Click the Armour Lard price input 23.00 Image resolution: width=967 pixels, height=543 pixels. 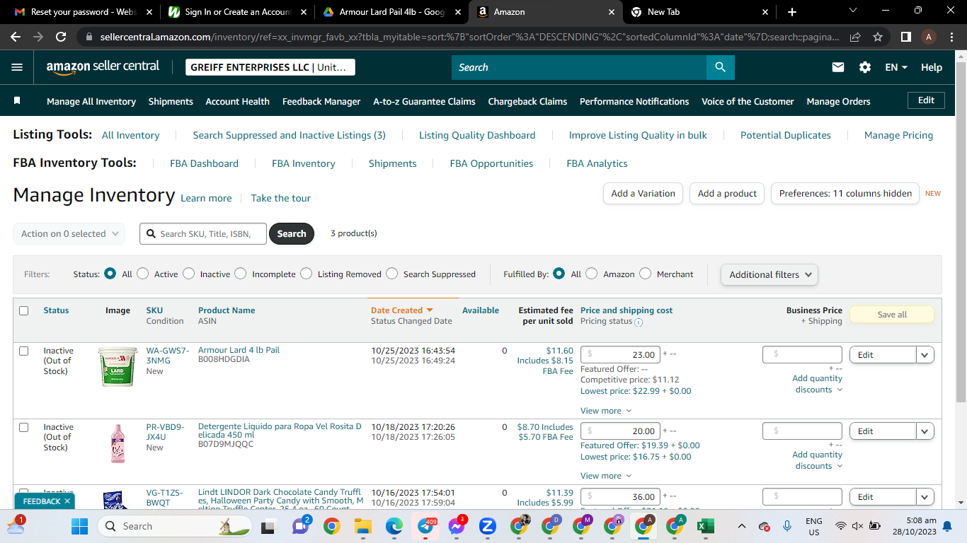click(x=620, y=355)
